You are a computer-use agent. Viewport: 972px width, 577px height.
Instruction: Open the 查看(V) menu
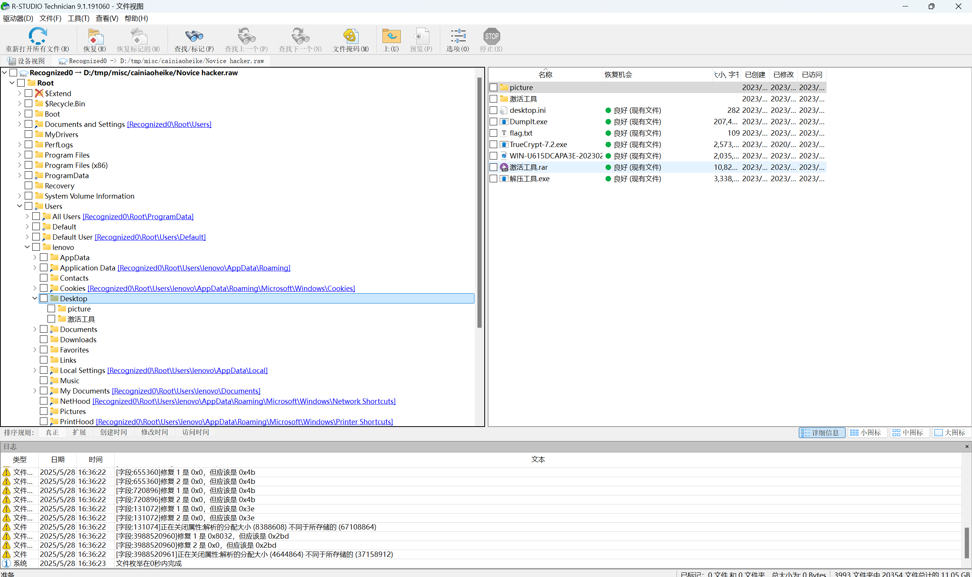[107, 18]
